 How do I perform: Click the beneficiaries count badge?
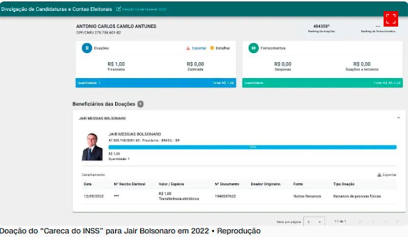point(140,104)
